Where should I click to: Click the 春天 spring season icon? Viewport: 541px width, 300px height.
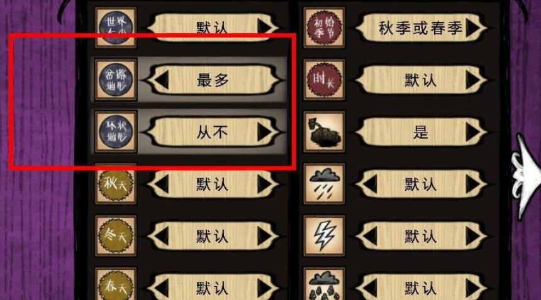tap(116, 285)
